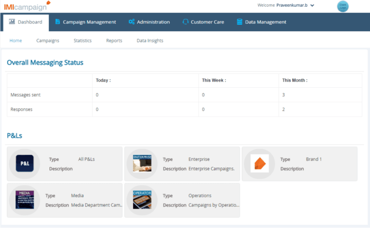Image resolution: width=370 pixels, height=228 pixels.
Task: Go to the Statistics sub-menu
Action: coord(83,40)
